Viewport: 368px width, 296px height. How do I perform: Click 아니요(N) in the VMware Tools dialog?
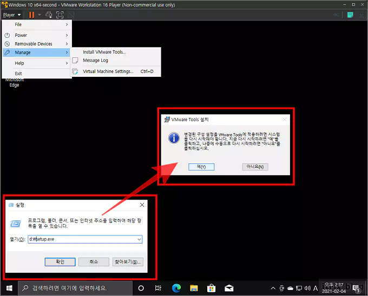[255, 167]
